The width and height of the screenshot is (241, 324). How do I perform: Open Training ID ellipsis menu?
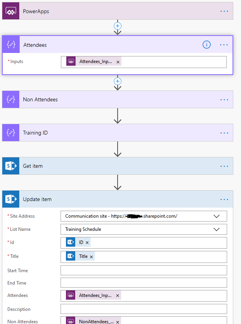coord(224,133)
